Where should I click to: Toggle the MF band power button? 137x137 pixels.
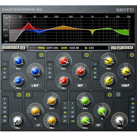[87, 55]
